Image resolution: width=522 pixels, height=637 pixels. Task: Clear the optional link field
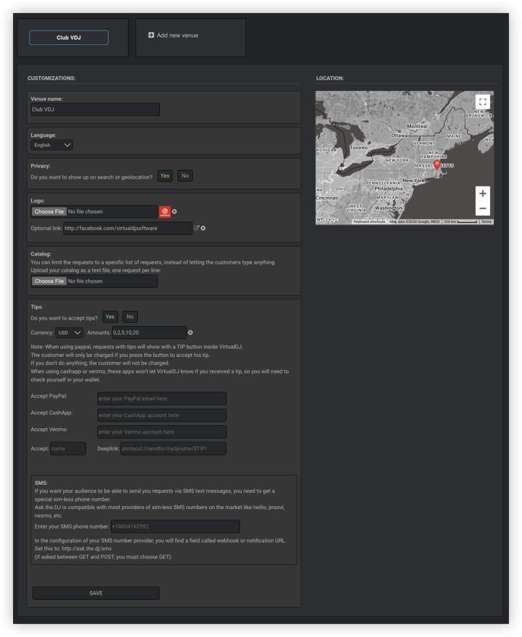tap(203, 228)
